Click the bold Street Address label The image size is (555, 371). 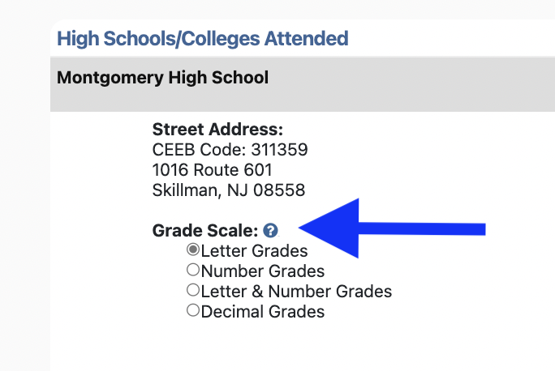pyautogui.click(x=217, y=129)
